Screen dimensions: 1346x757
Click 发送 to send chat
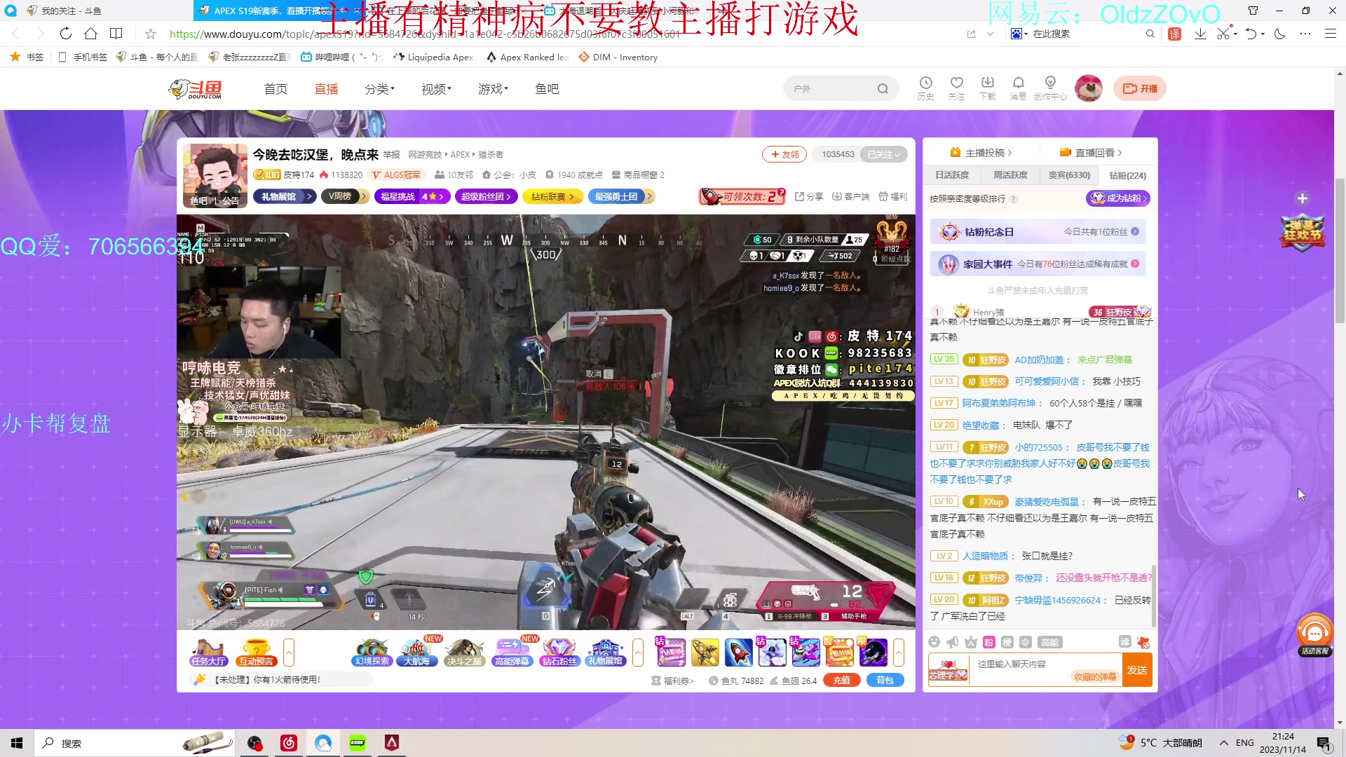[x=1137, y=670]
